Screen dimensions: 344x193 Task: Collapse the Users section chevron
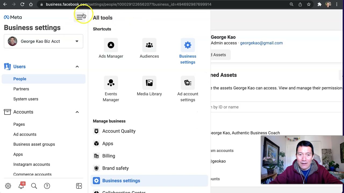pos(77,66)
